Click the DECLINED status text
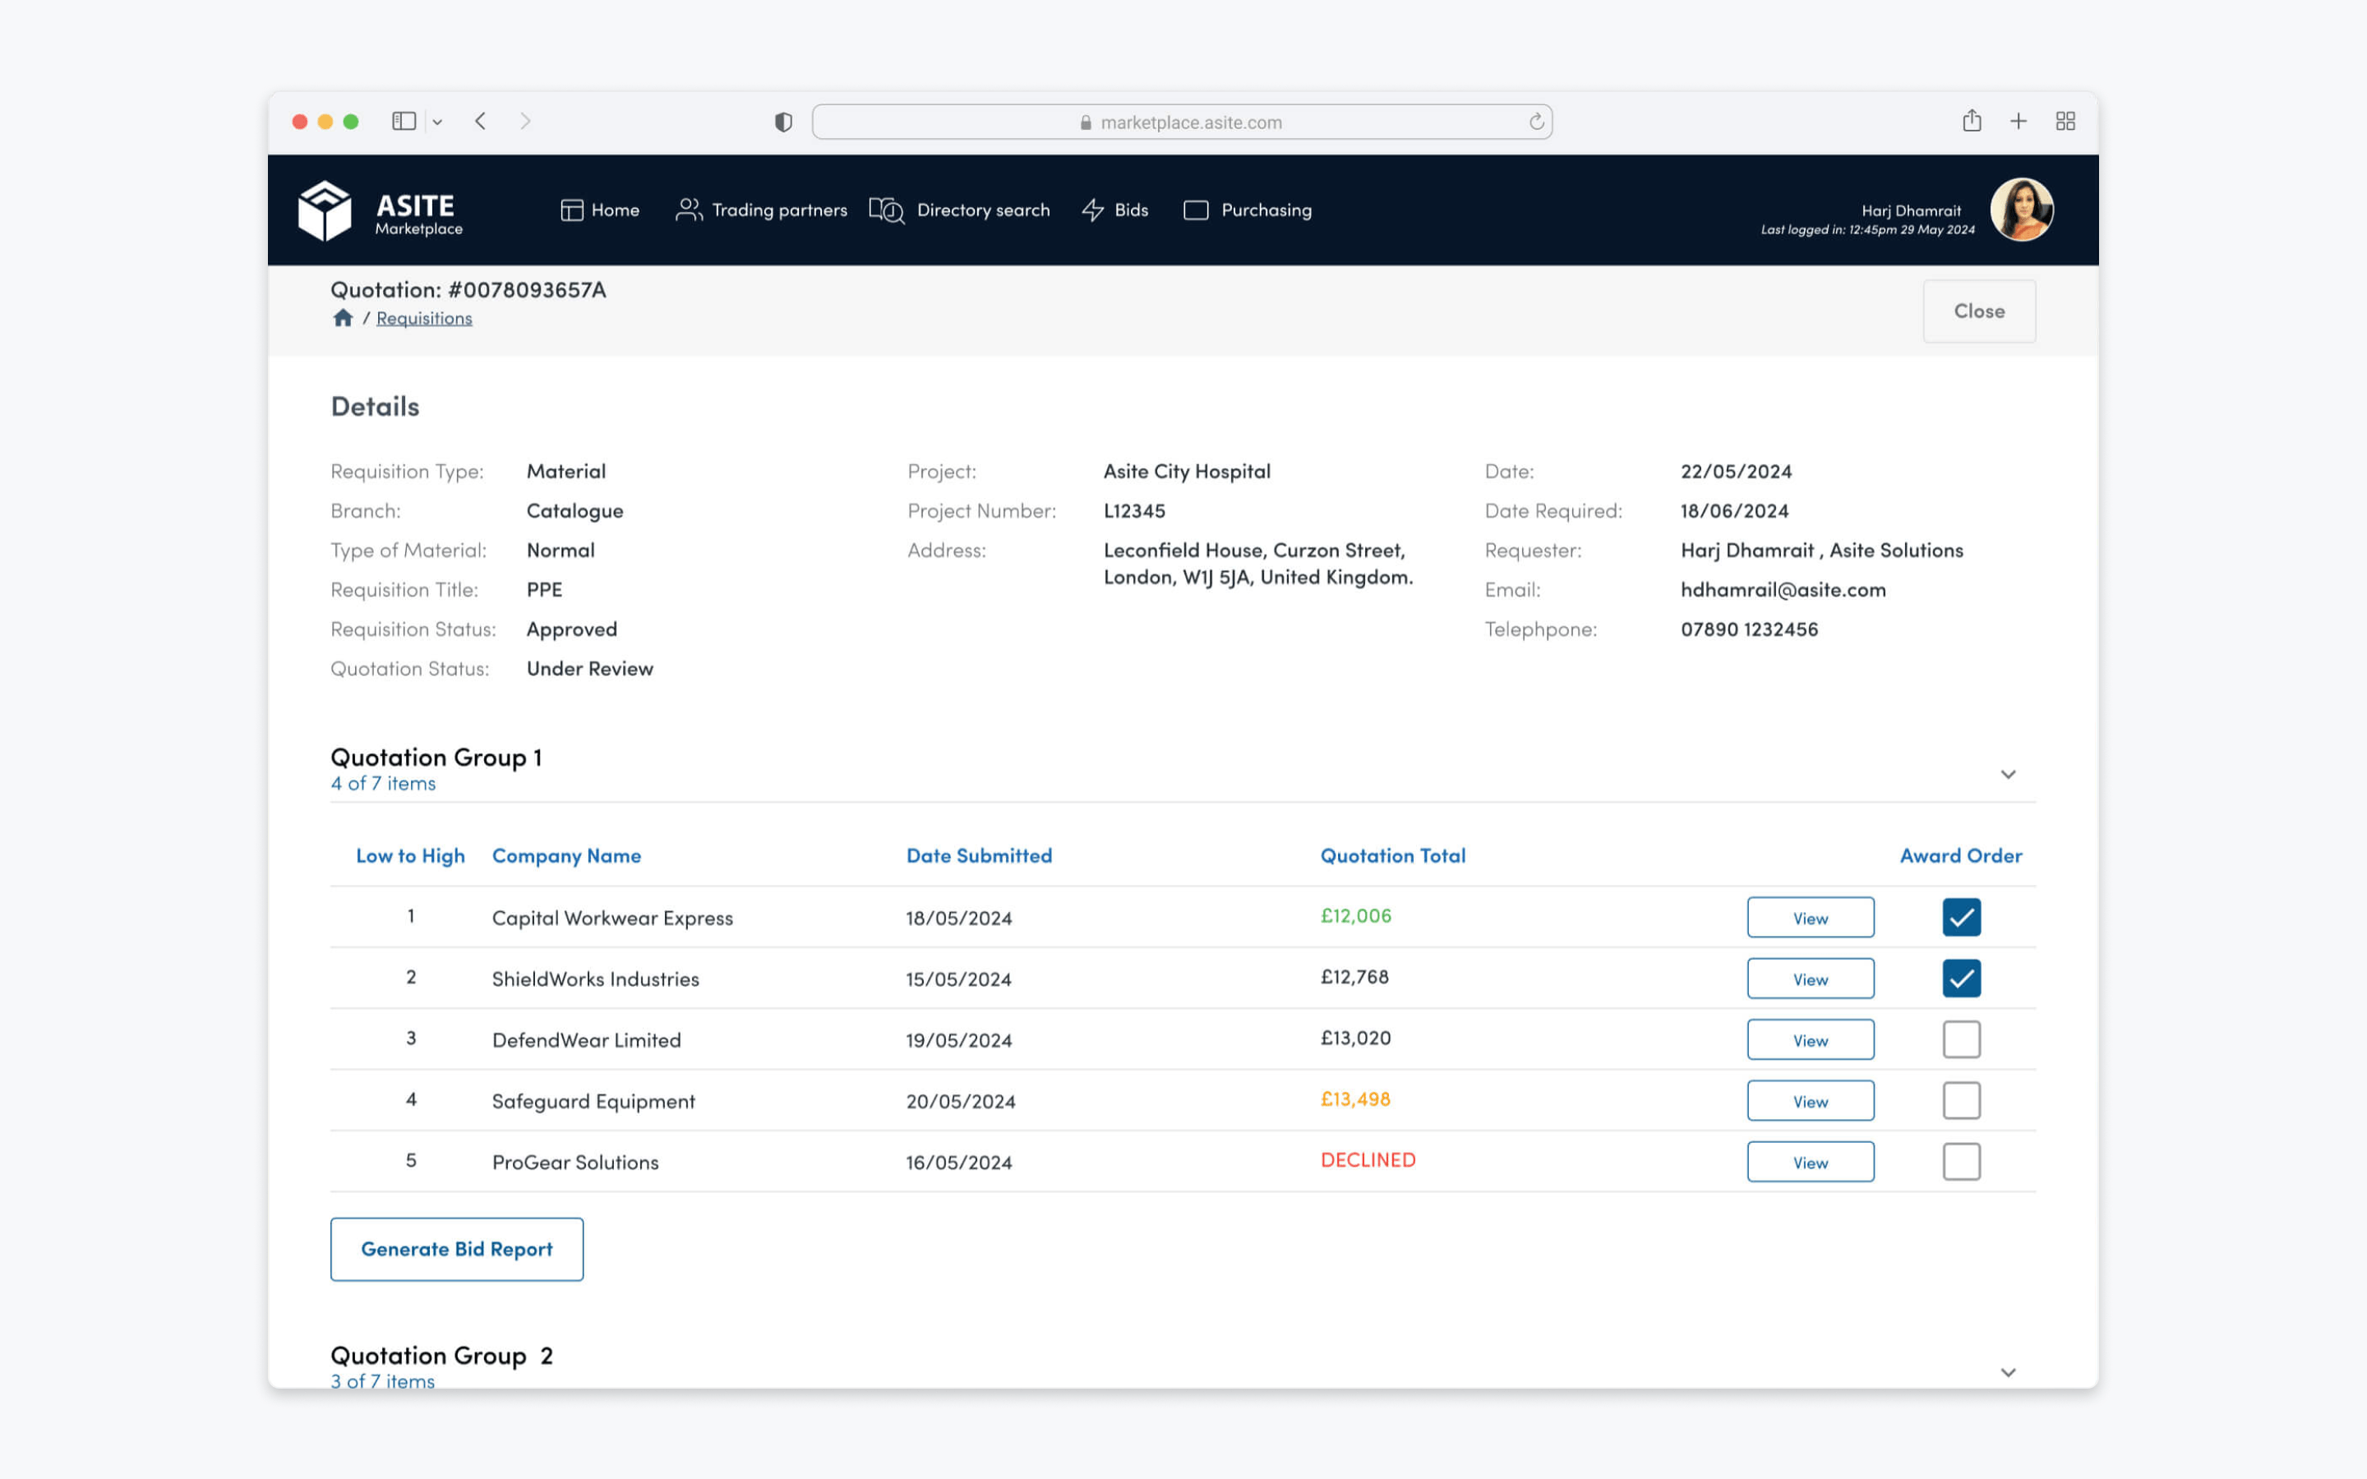The width and height of the screenshot is (2367, 1479). coord(1368,1160)
